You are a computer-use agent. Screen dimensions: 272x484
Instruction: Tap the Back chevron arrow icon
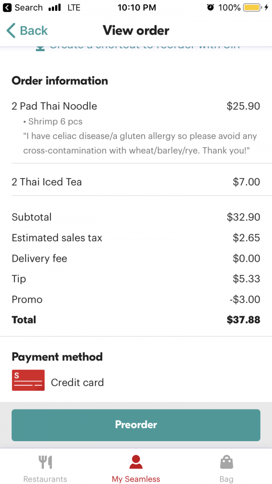[11, 31]
